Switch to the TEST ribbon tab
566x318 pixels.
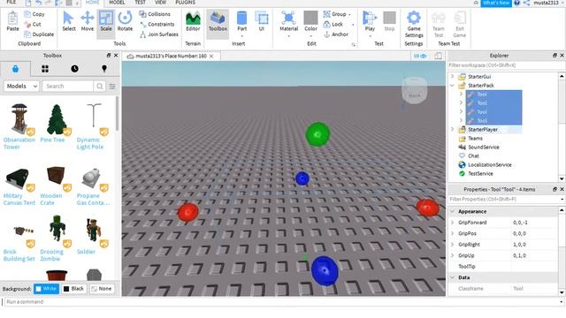pyautogui.click(x=140, y=2)
